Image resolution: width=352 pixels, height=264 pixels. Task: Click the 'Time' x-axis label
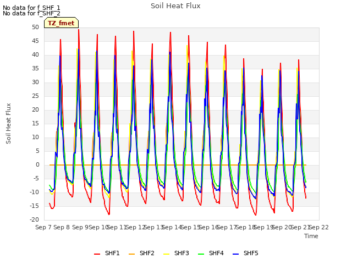click(x=311, y=236)
